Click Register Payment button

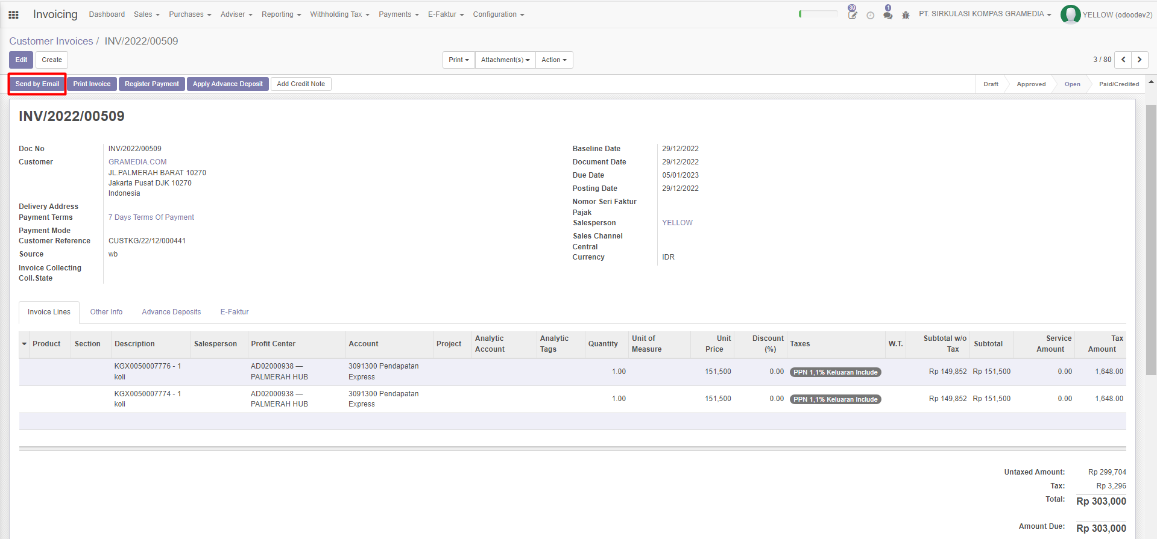pos(152,84)
